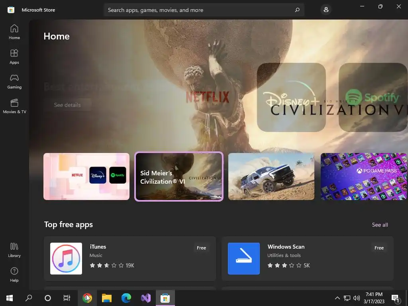
Task: Open the Gaming section
Action: click(14, 81)
